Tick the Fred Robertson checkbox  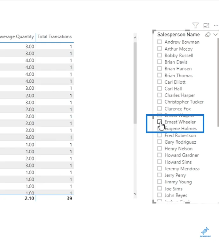160,135
